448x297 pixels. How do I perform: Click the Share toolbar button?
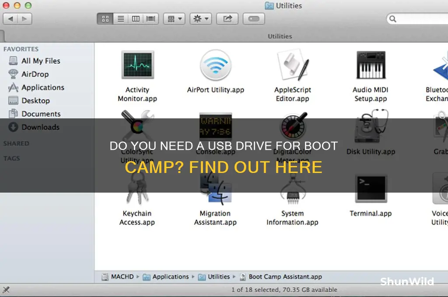click(x=227, y=19)
